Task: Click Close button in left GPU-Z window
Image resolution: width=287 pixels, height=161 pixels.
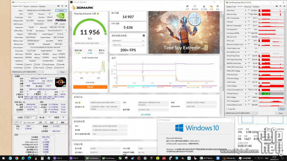Action: pos(62,72)
